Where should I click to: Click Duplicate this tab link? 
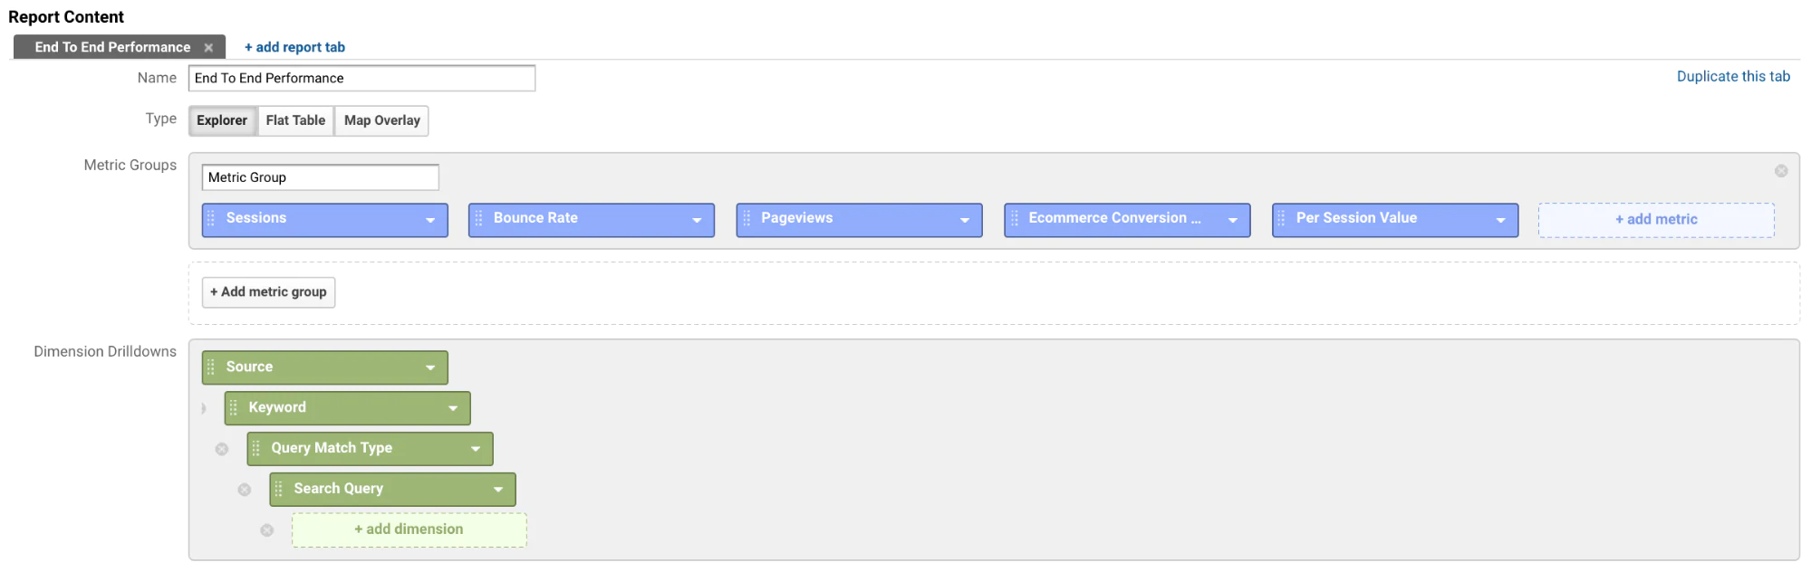(x=1732, y=77)
